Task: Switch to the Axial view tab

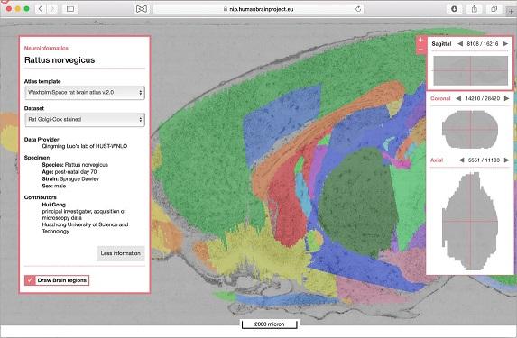Action: (x=437, y=160)
